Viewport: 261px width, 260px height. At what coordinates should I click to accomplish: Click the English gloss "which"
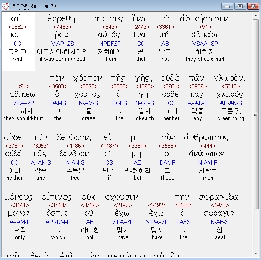pos(58,237)
